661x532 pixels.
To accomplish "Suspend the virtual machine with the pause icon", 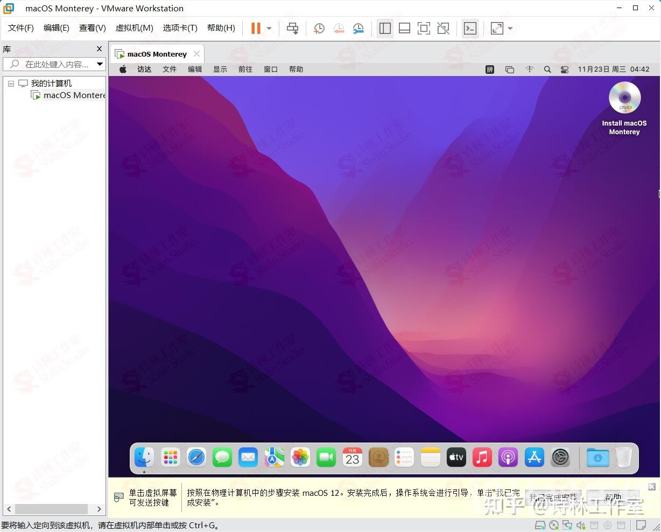I will (x=255, y=28).
